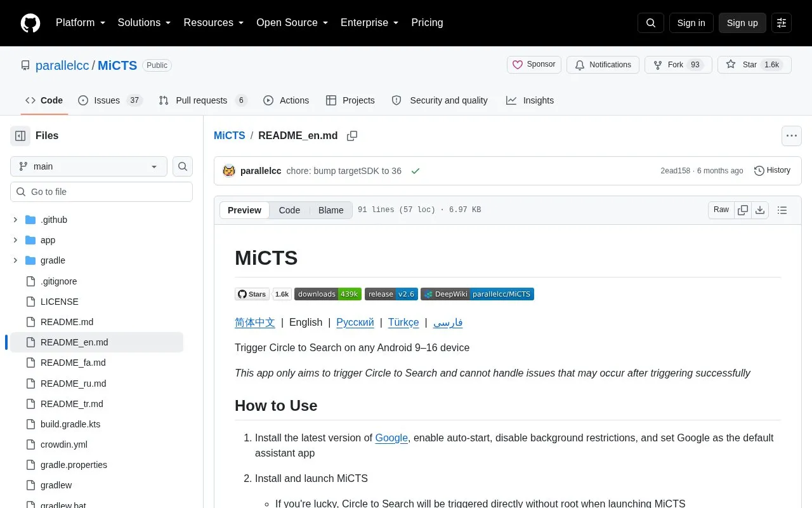
Task: Expand the gradle folder in file tree
Action: click(15, 260)
